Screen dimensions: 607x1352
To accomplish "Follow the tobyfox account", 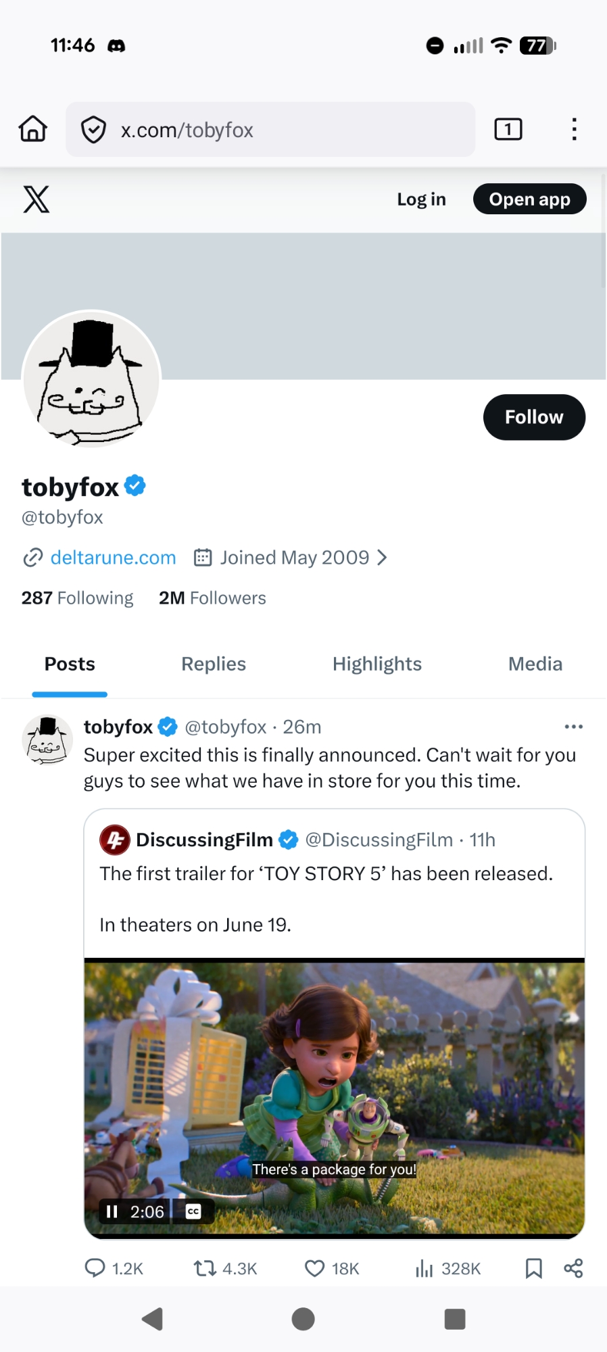I will [x=533, y=417].
